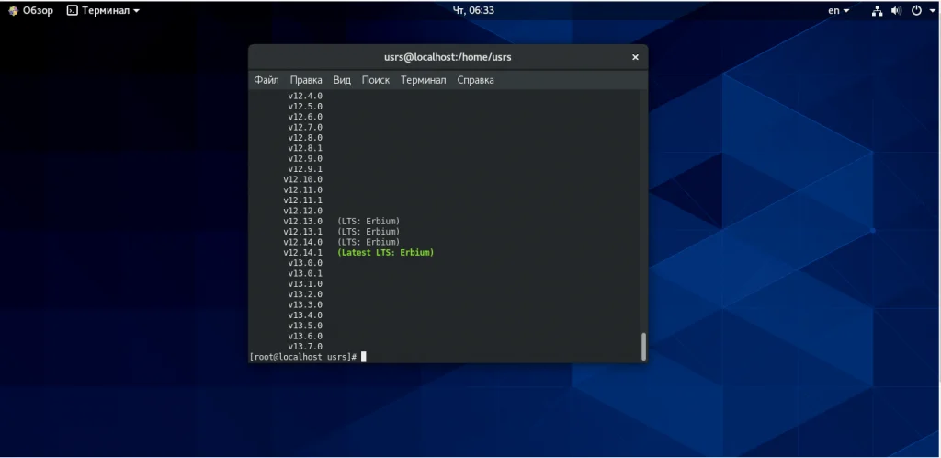This screenshot has height=458, width=941.
Task: Open the Обзор activities overview
Action: point(30,10)
